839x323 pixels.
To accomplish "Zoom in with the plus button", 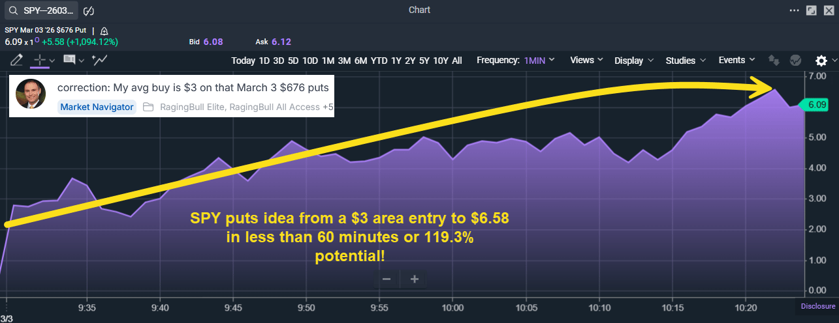I will (x=414, y=279).
